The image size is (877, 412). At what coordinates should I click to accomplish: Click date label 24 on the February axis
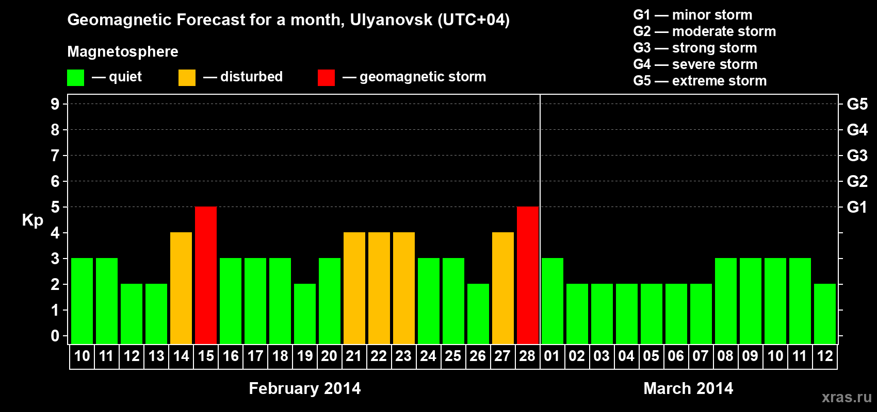click(x=429, y=356)
